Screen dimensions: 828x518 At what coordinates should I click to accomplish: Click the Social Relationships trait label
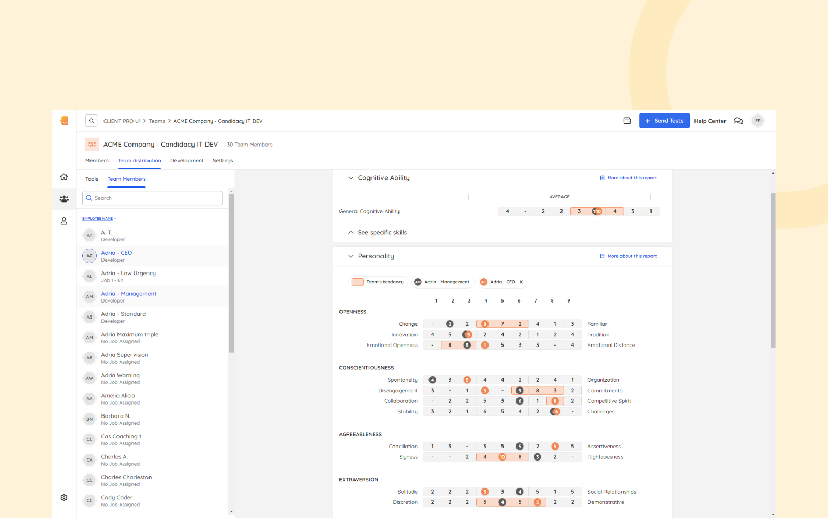pyautogui.click(x=612, y=492)
